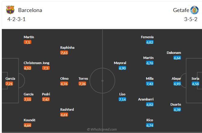This screenshot has height=133, width=202.
Task: Click Pedri's 7,47 rating badge
Action: click(46, 99)
